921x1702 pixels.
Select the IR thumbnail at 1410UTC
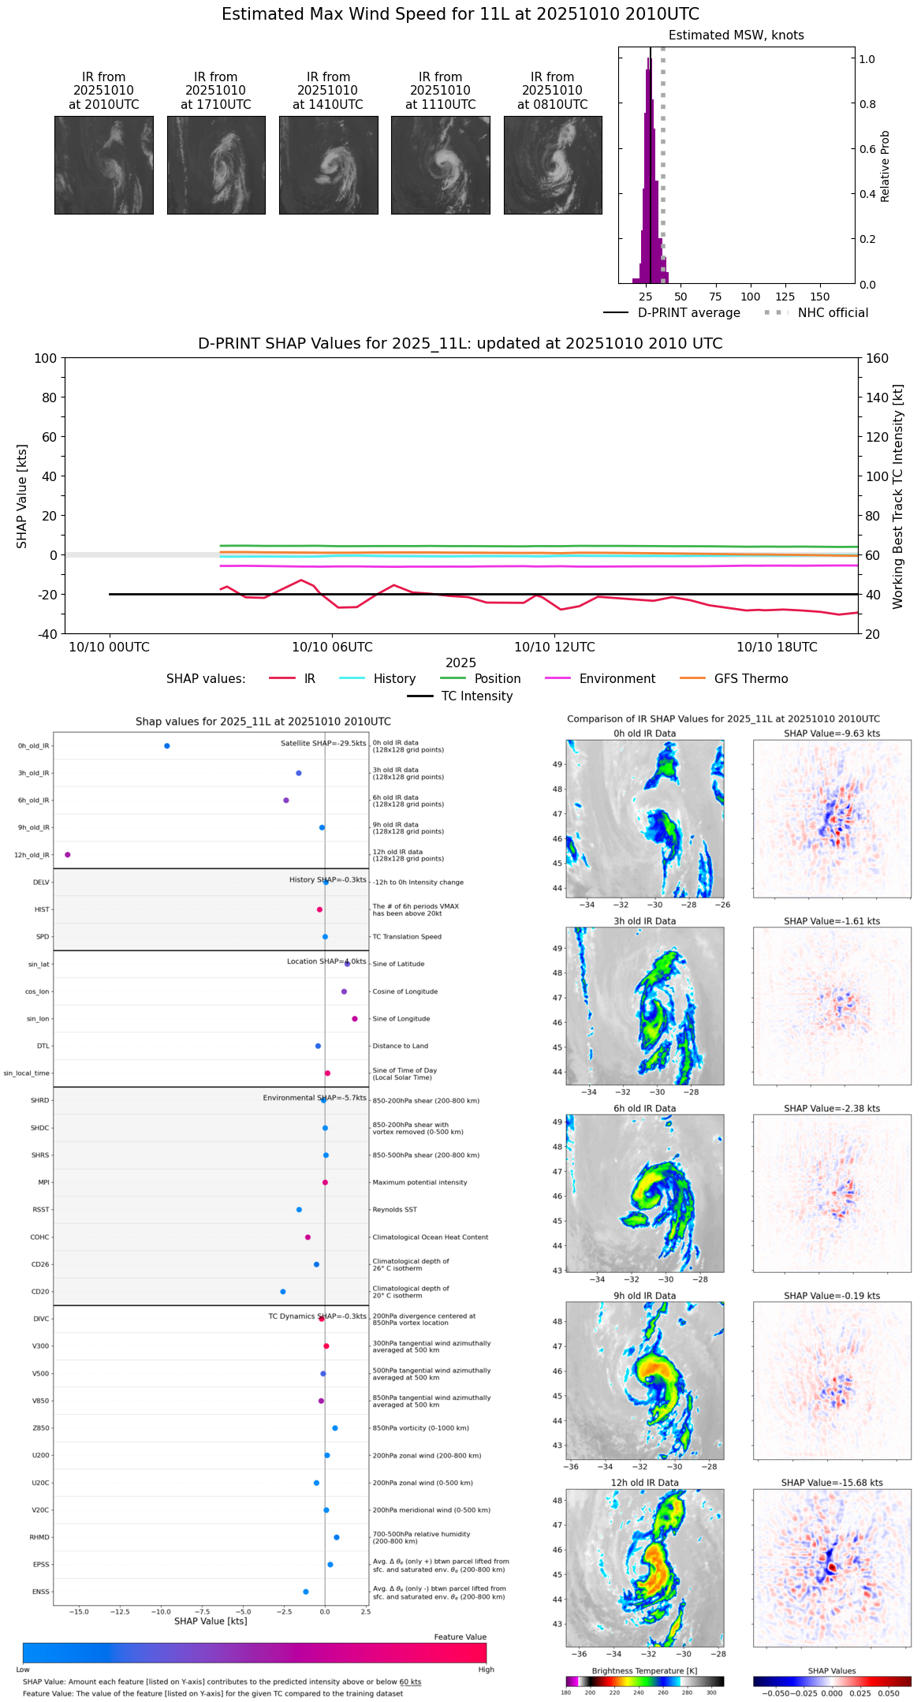click(x=328, y=165)
